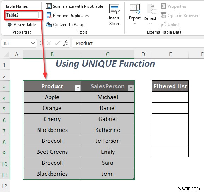The height and width of the screenshot is (192, 204).
Task: Click Summarize with PivotTable label
Action: pyautogui.click(x=78, y=6)
